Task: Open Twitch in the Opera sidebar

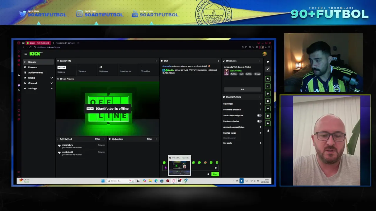Action: (x=19, y=85)
